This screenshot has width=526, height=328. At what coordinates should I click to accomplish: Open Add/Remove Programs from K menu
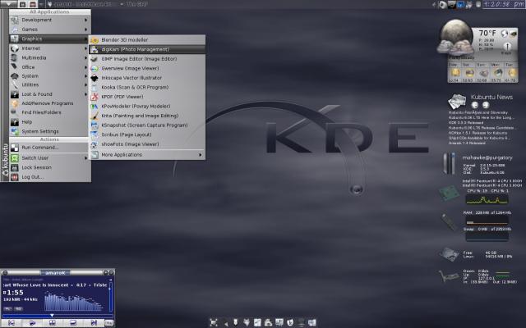pos(49,103)
